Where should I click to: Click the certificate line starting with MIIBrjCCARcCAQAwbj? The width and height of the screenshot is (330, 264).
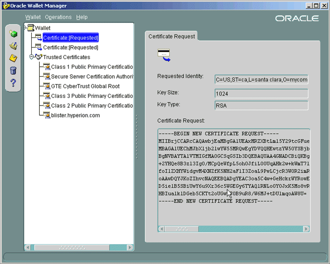[x=234, y=141]
